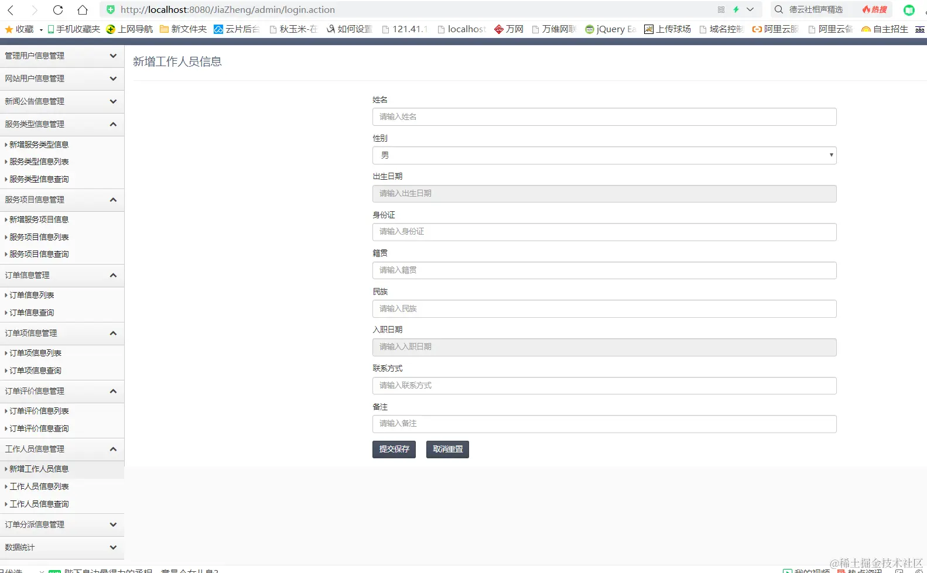Open the QR/grid icon in address bar

pyautogui.click(x=721, y=9)
